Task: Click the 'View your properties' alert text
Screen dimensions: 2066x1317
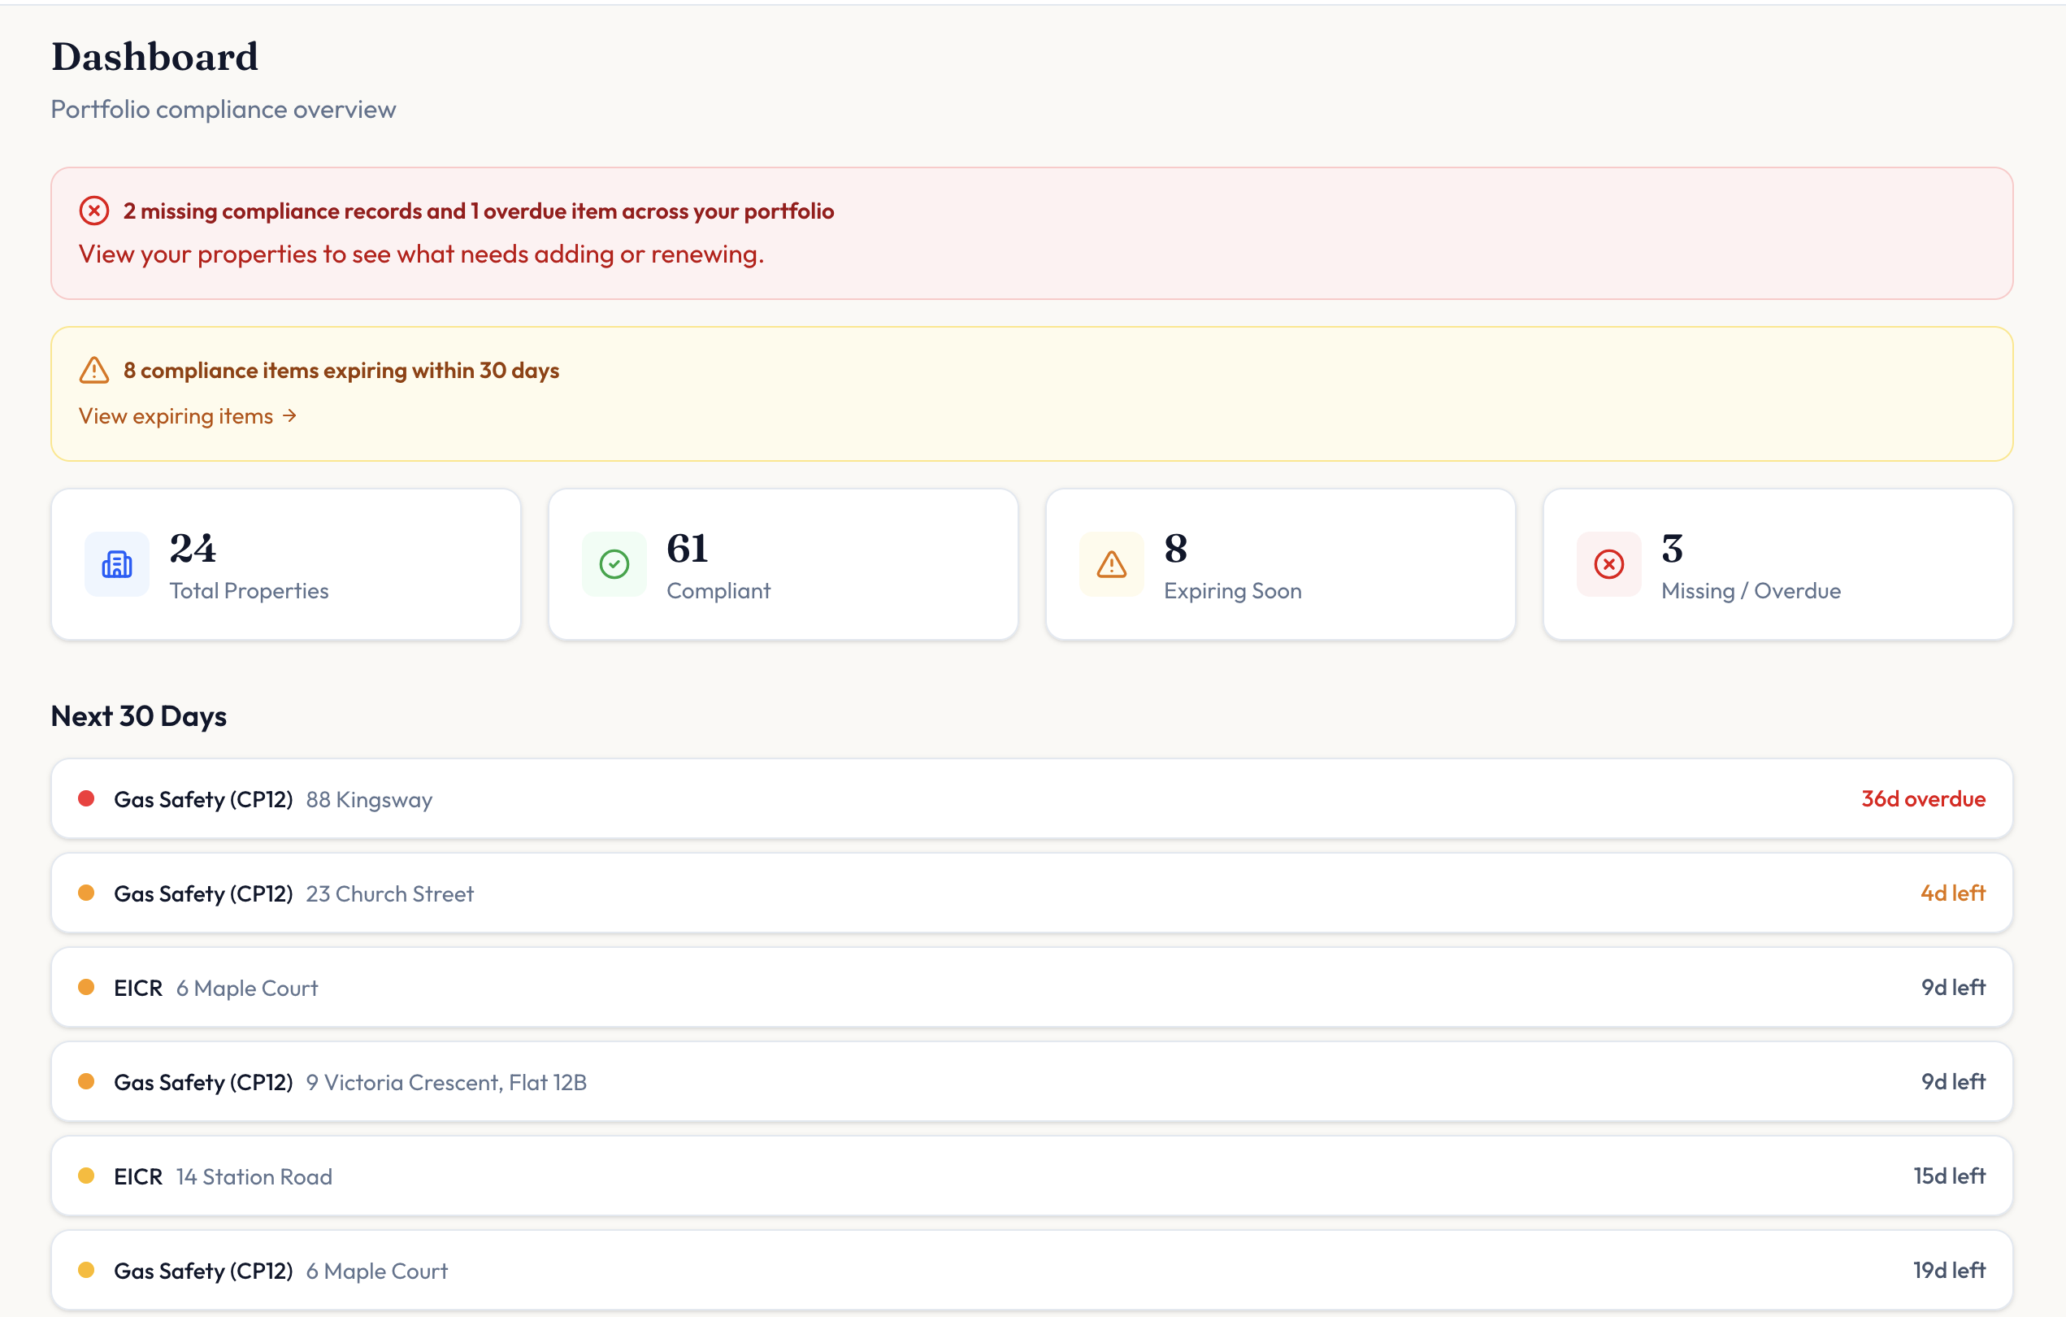Action: (420, 254)
